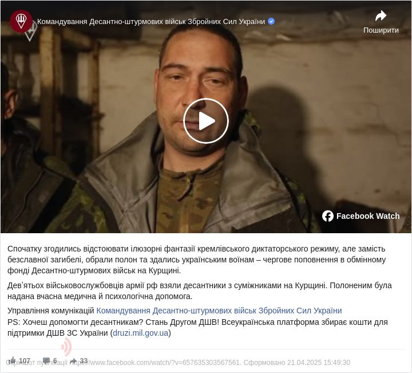This screenshot has width=412, height=373.
Task: Click the Поширити label
Action: [381, 30]
